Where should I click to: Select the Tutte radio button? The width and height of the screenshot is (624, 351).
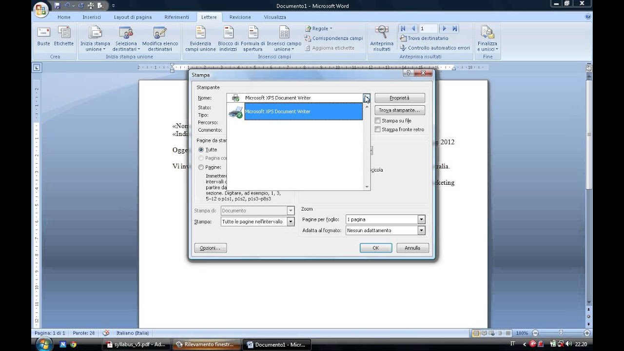tap(201, 150)
